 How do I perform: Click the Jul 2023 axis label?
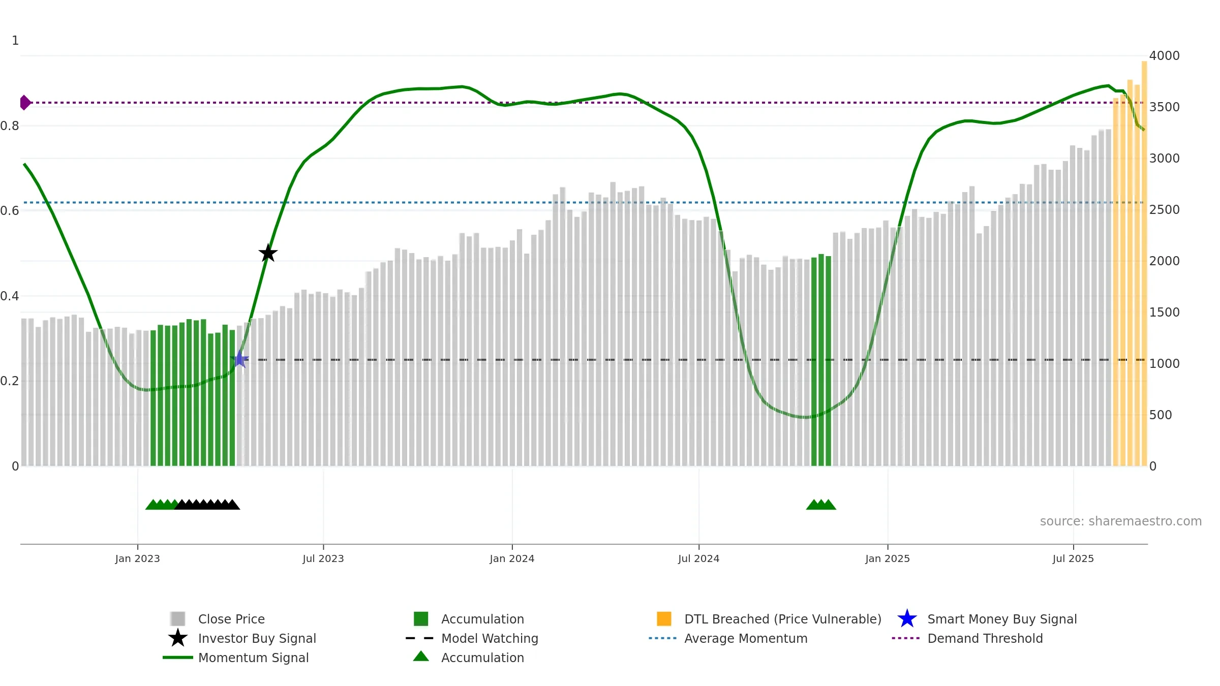tap(323, 558)
